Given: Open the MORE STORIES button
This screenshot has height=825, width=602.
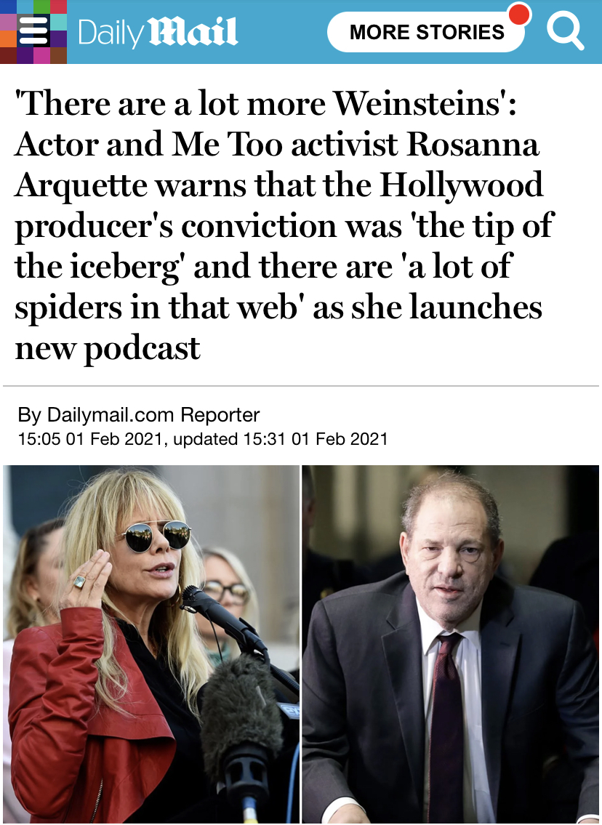Looking at the screenshot, I should click(x=426, y=32).
